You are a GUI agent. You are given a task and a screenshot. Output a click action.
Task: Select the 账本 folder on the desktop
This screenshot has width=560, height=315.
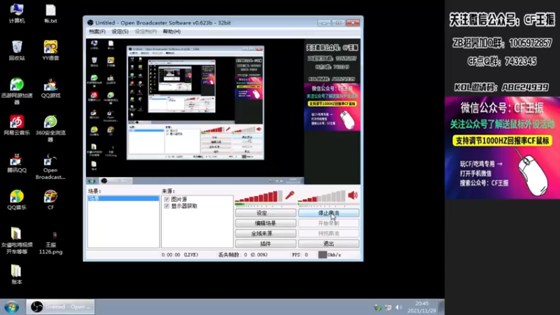coord(17,274)
